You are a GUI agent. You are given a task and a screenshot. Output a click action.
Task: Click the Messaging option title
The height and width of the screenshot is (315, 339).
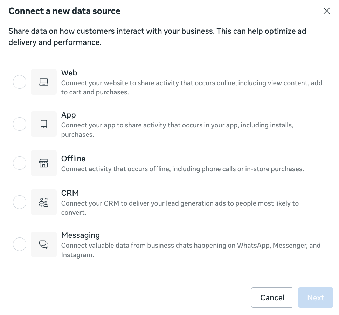[x=81, y=235]
